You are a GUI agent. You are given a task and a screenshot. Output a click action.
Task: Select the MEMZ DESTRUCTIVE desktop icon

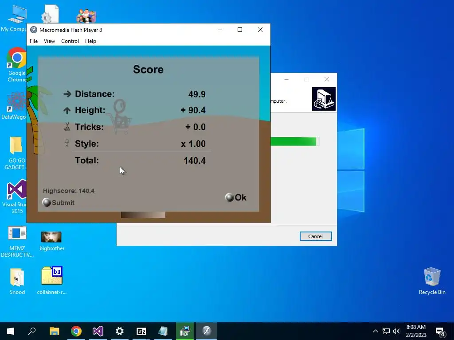tap(17, 241)
